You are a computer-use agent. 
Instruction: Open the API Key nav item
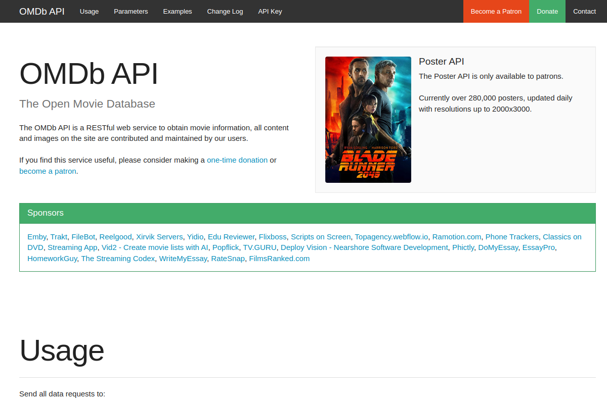click(270, 11)
